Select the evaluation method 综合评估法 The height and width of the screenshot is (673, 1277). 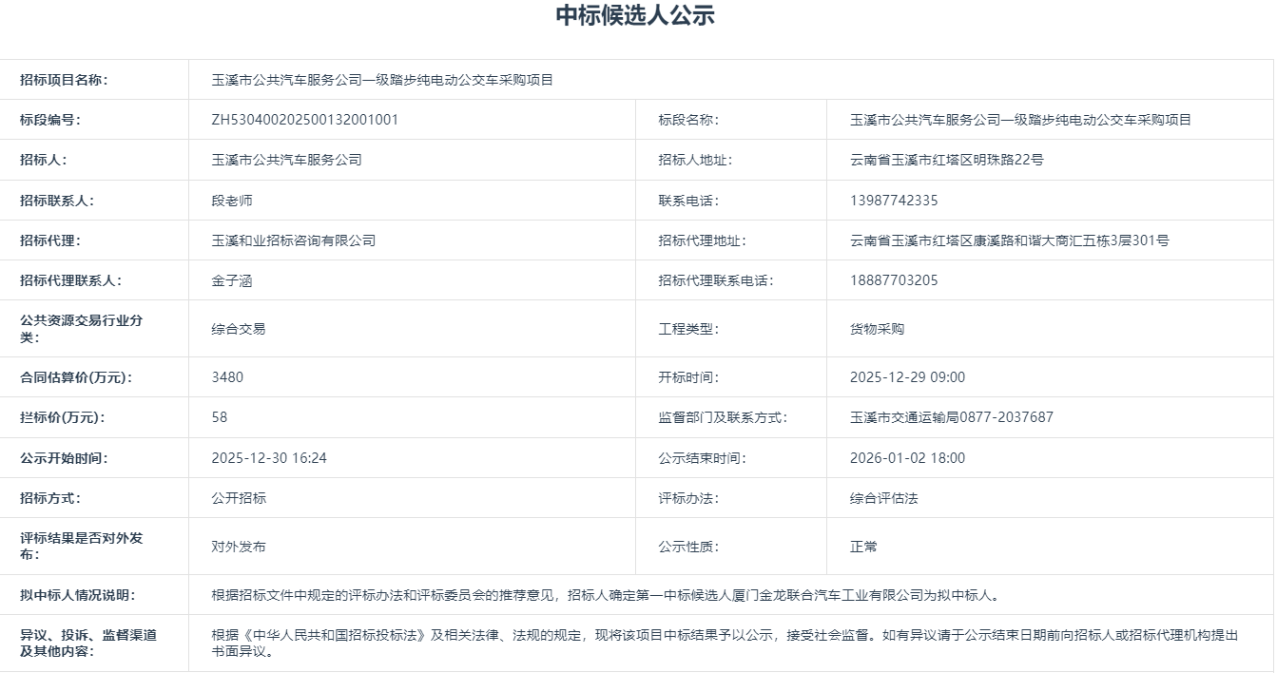[884, 496]
